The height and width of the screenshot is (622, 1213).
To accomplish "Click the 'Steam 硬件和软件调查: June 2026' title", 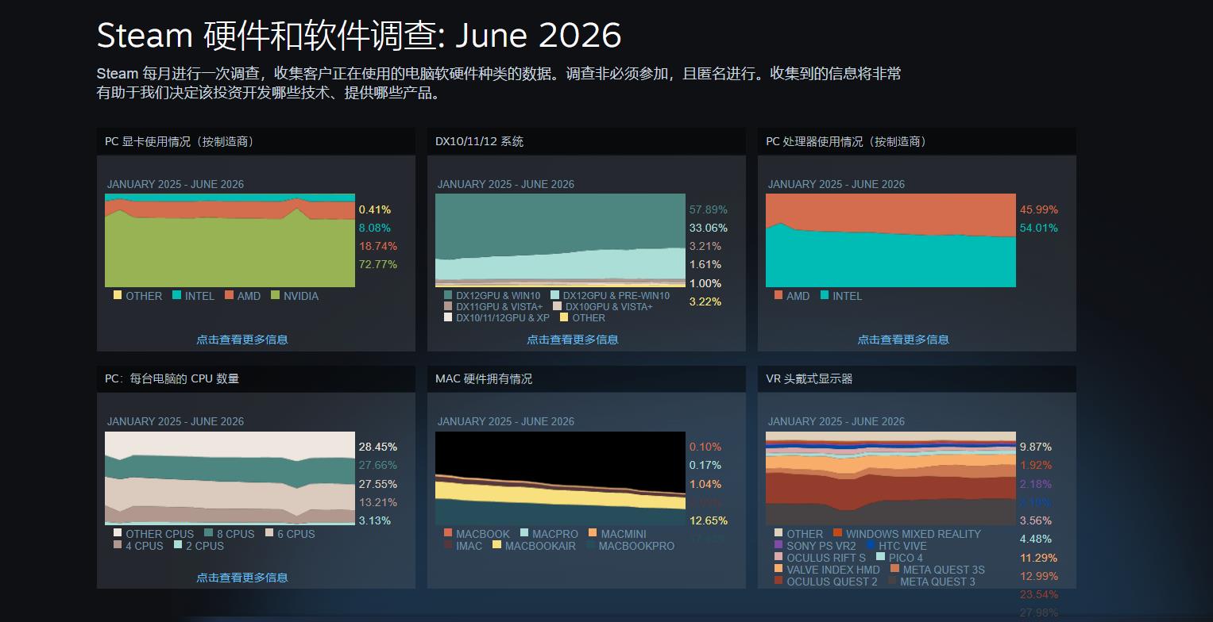I will [x=359, y=35].
